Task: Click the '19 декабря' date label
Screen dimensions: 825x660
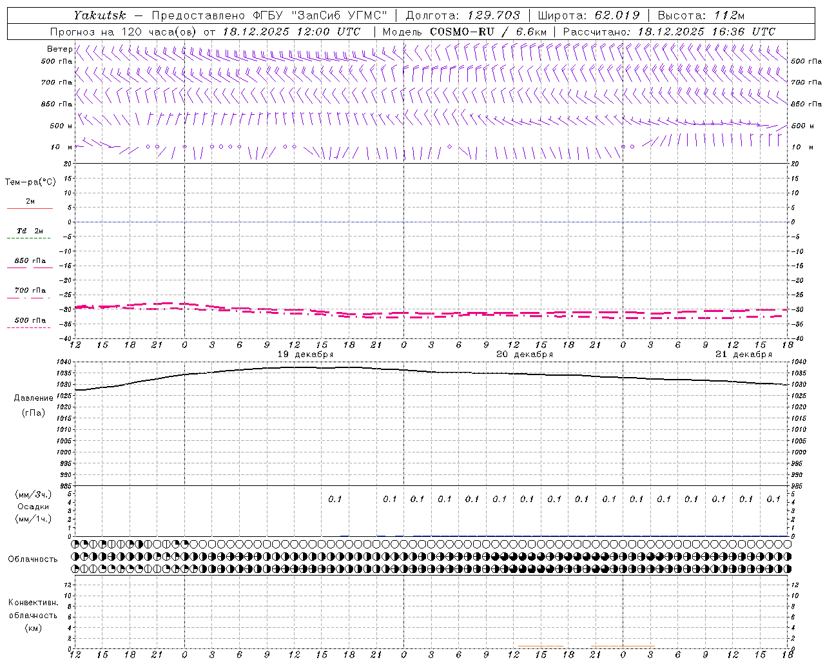Action: tap(306, 354)
